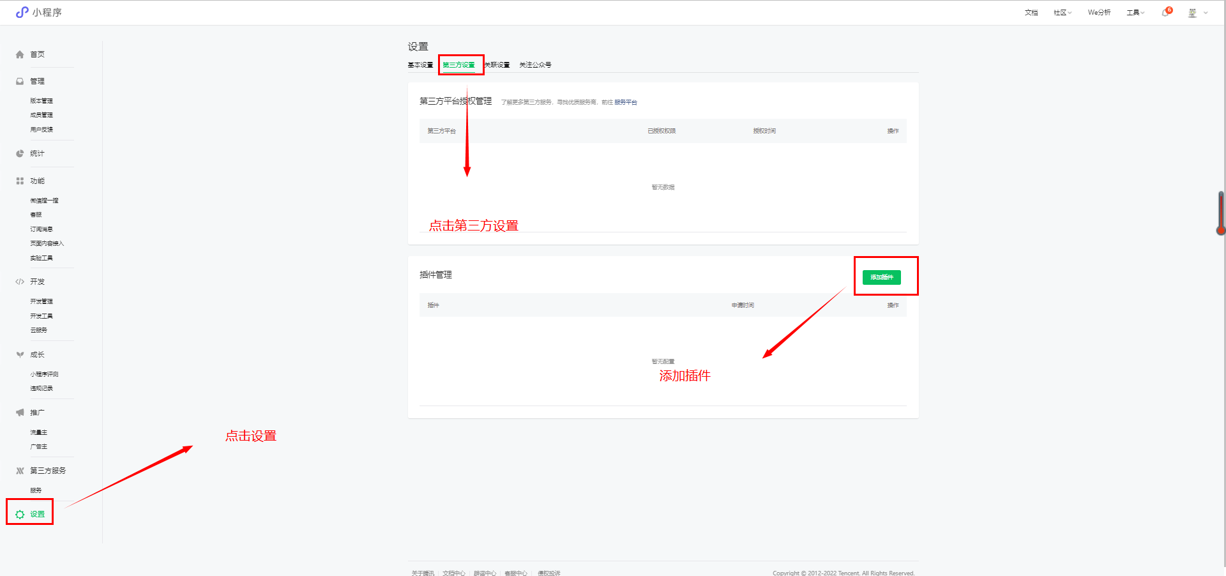1226x576 pixels.
Task: Open 客服 in the sidebar
Action: point(36,215)
